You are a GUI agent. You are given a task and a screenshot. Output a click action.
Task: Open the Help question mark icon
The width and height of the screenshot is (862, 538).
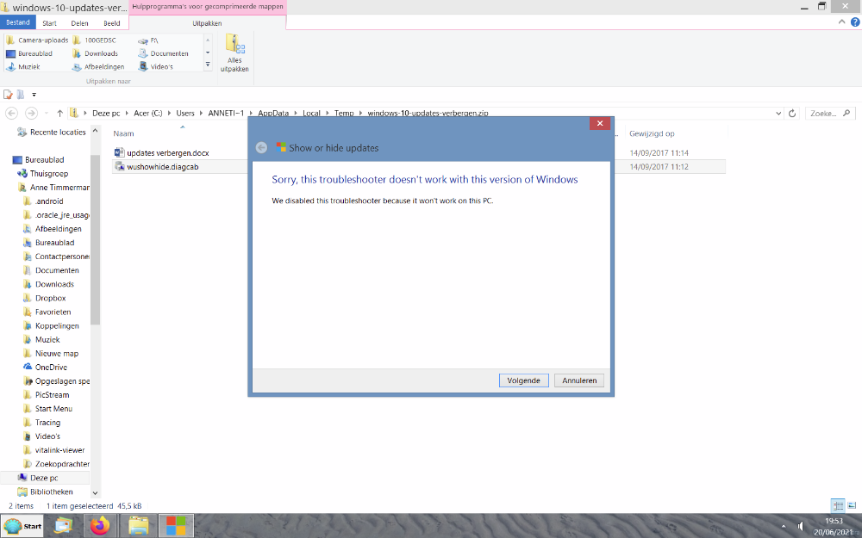855,22
